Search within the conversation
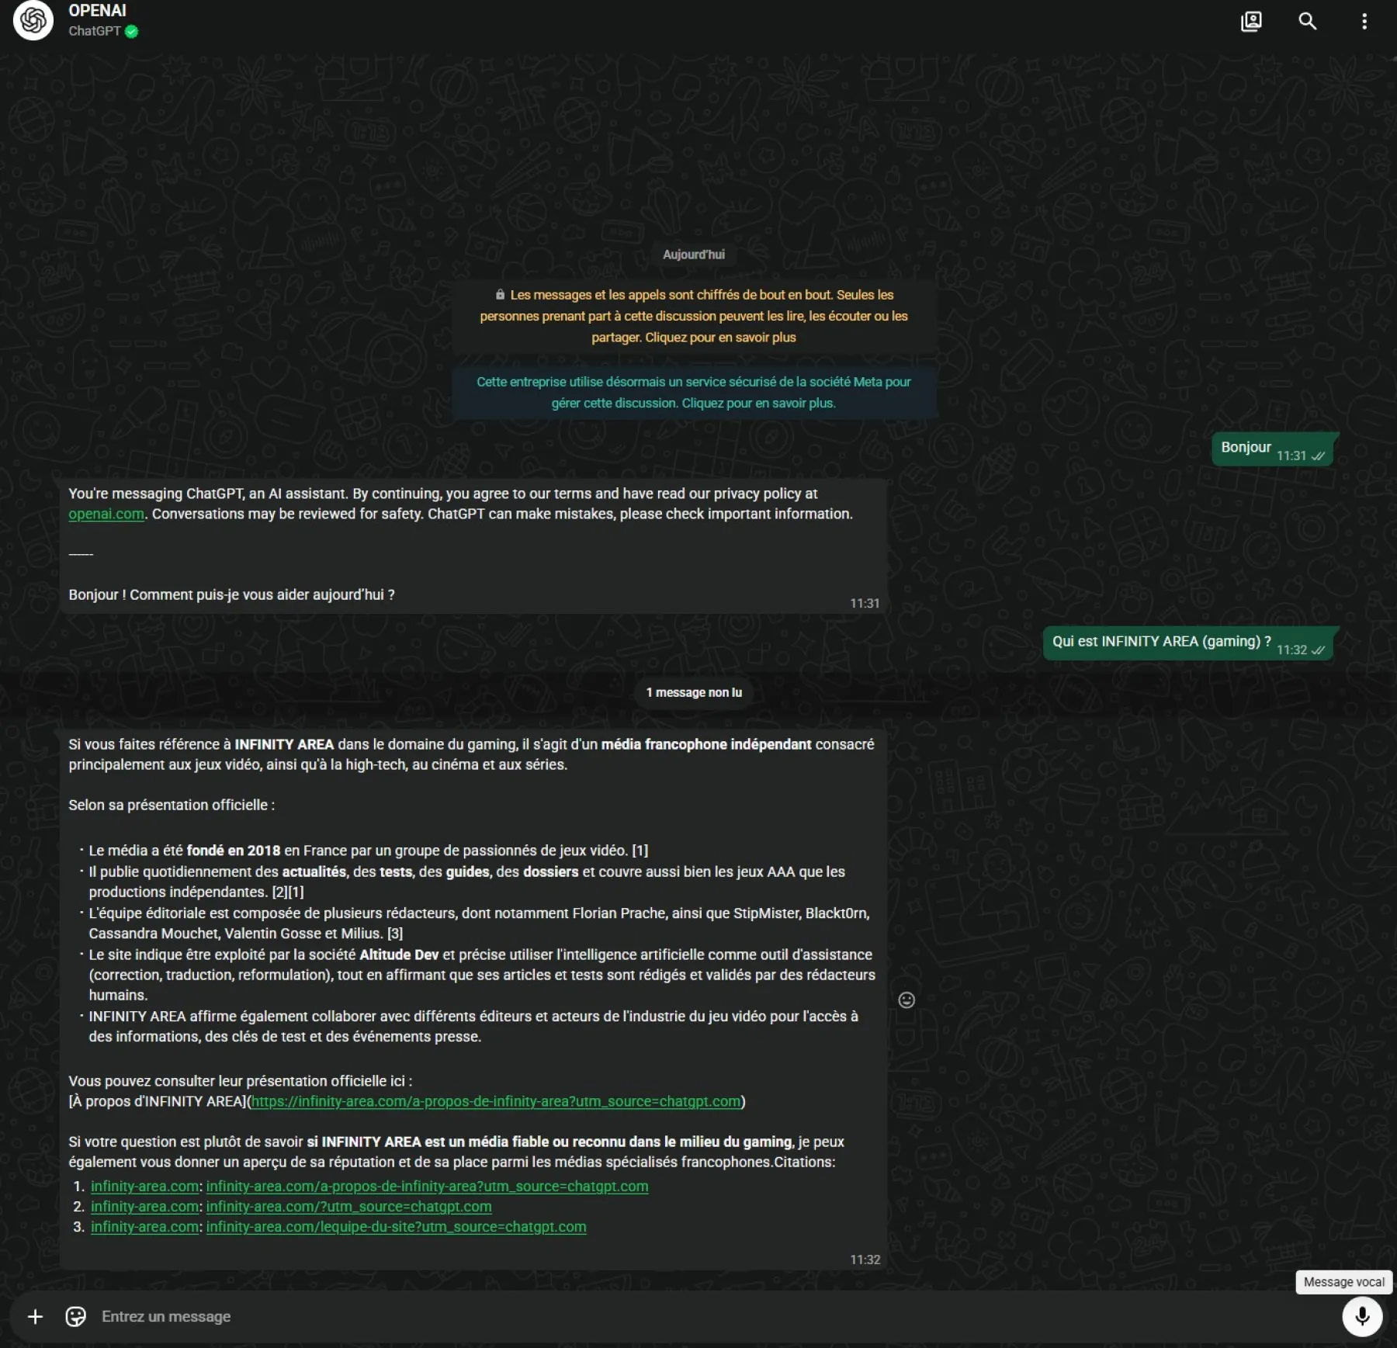 pyautogui.click(x=1308, y=21)
